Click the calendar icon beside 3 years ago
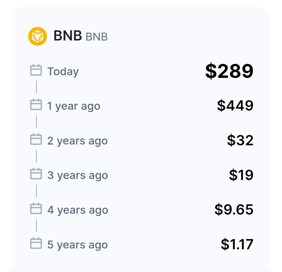Image resolution: width=282 pixels, height=272 pixels. click(x=37, y=174)
